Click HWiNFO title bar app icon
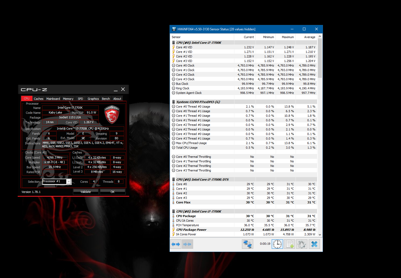This screenshot has height=278, width=401. point(174,29)
